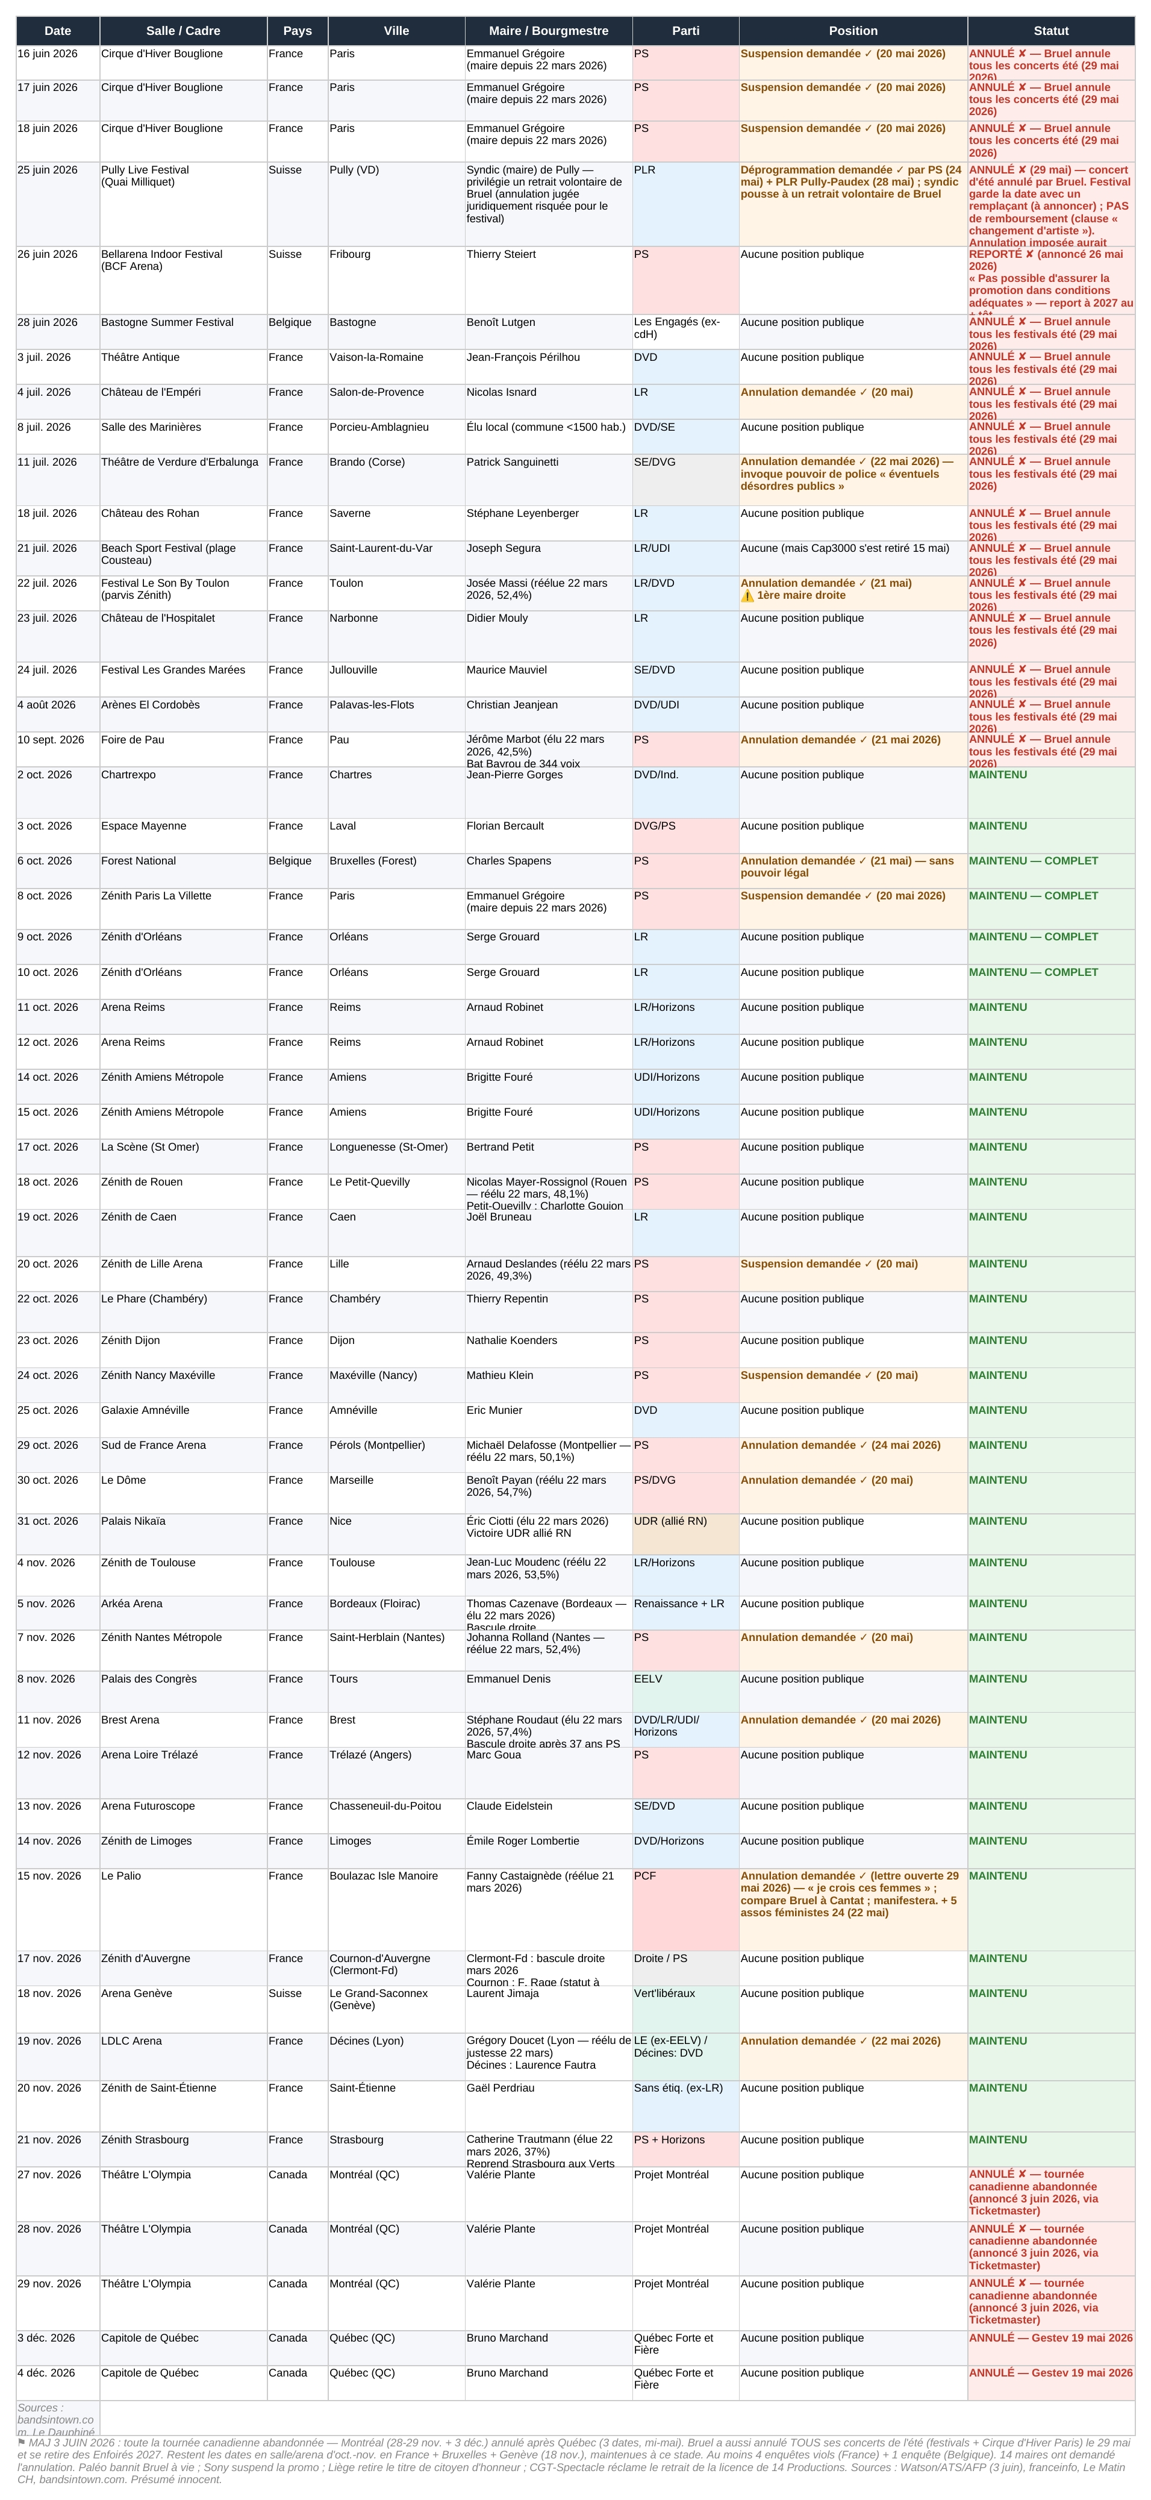Select the REPORTÉ status cell for Fribourg
1151x2500 pixels.
1051,280
